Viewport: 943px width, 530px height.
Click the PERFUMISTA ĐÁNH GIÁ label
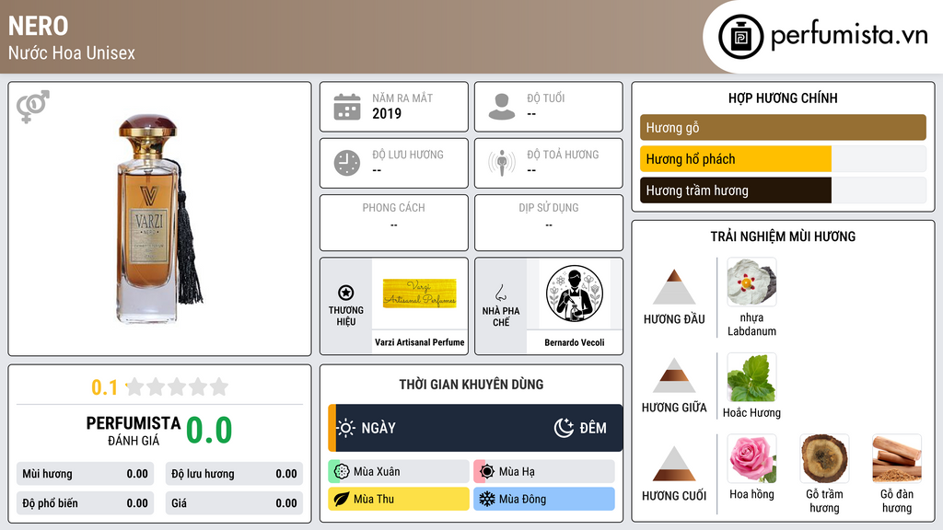133,431
